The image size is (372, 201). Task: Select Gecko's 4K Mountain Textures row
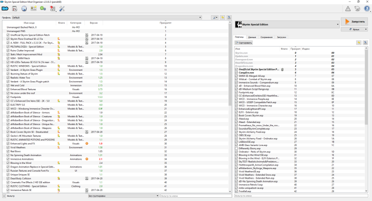point(115,136)
